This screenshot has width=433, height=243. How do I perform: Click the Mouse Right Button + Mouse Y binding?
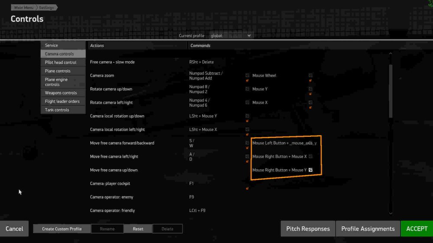tap(279, 170)
